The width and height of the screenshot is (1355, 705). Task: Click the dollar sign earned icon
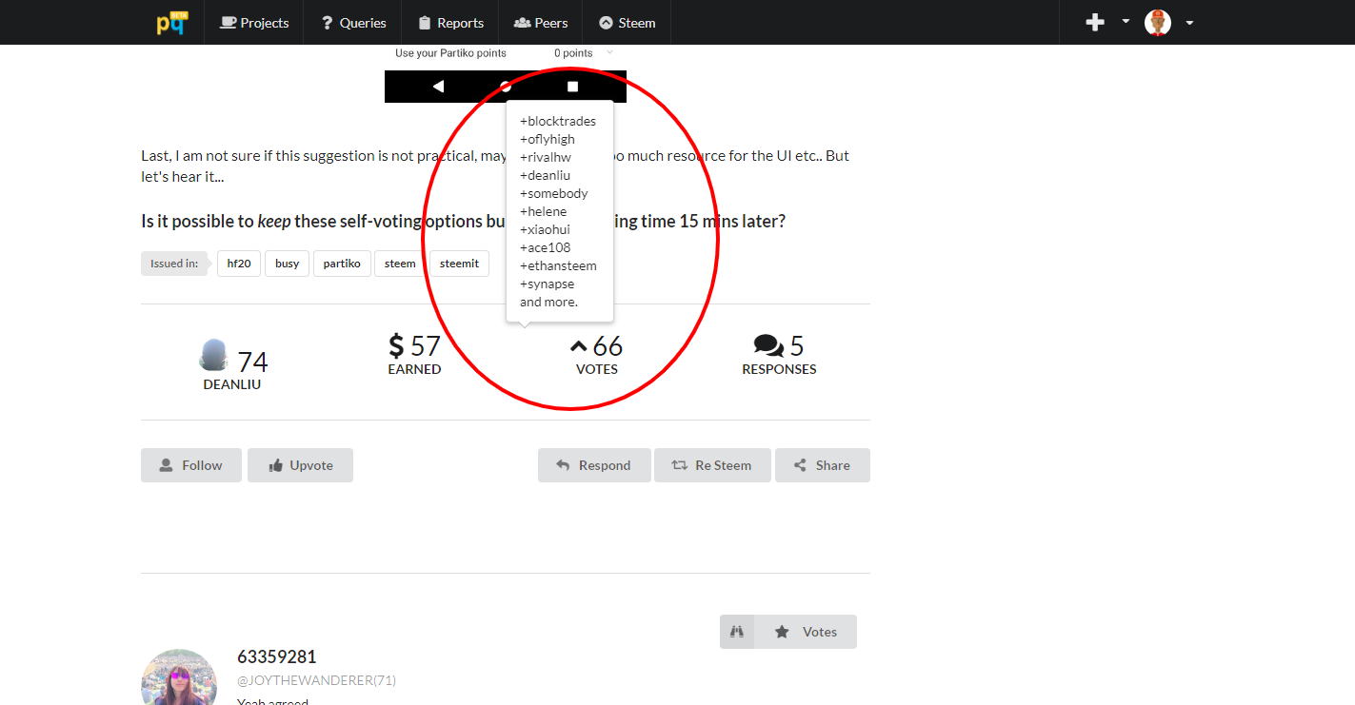397,346
